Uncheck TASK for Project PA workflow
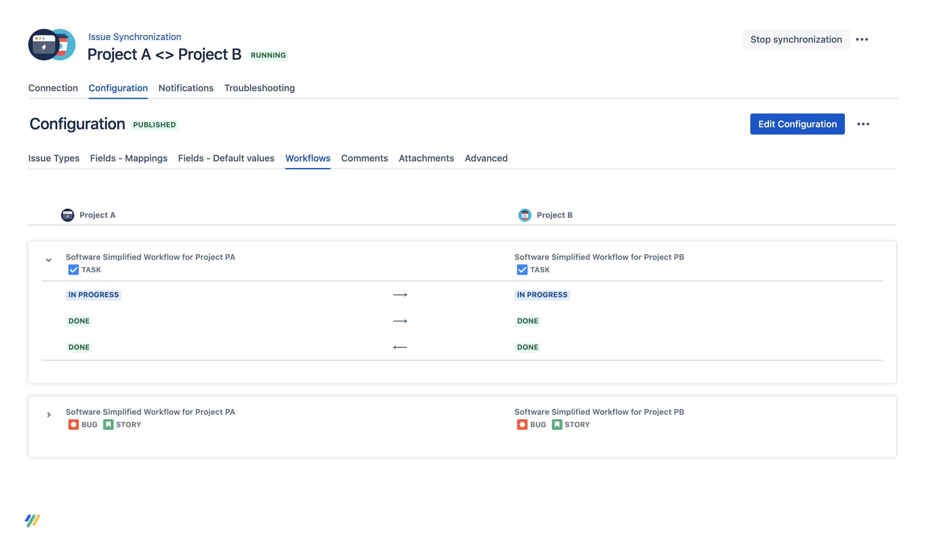Viewport: 929px width, 540px height. coord(73,270)
